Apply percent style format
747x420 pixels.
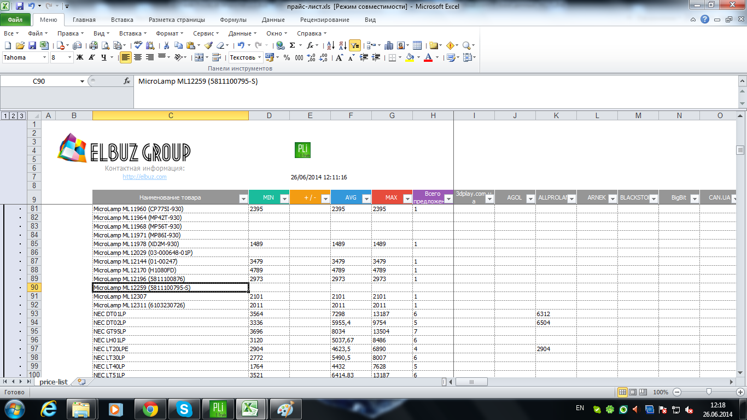[x=287, y=57]
